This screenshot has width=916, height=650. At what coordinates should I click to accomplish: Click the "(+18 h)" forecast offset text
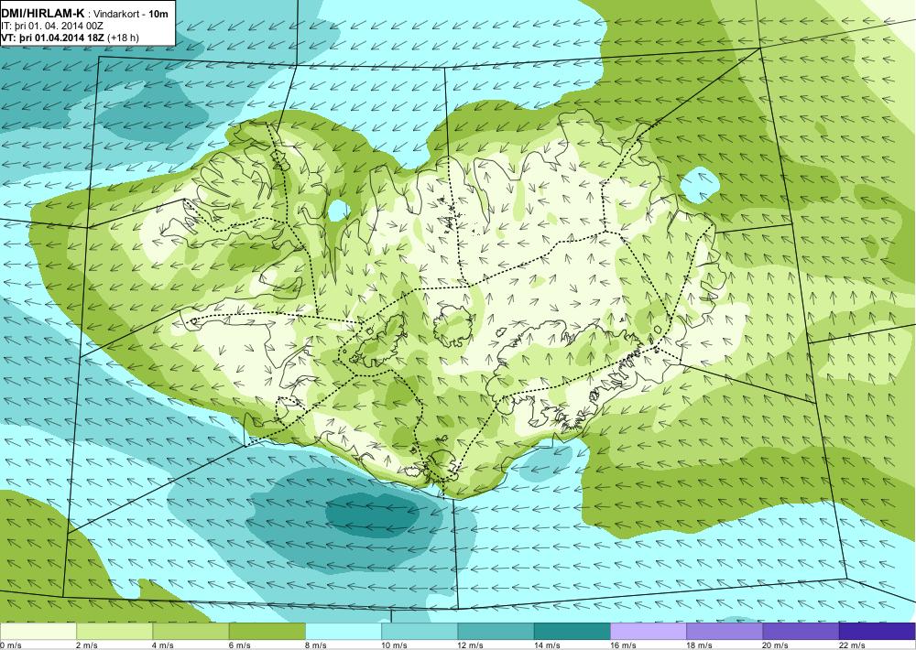pyautogui.click(x=123, y=38)
